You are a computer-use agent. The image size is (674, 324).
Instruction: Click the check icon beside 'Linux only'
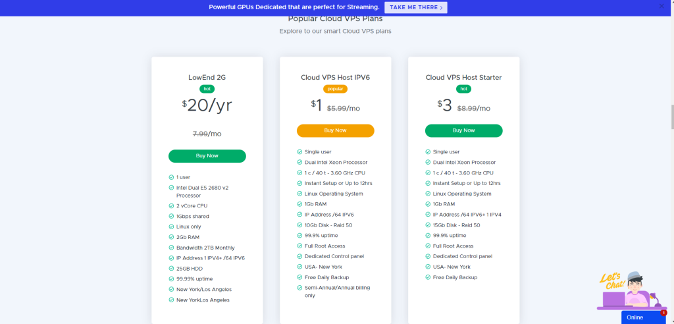point(172,227)
